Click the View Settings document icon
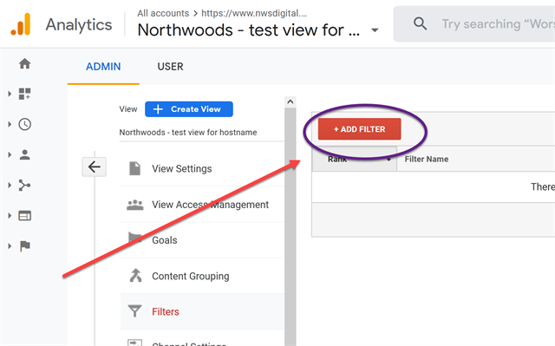 tap(135, 168)
